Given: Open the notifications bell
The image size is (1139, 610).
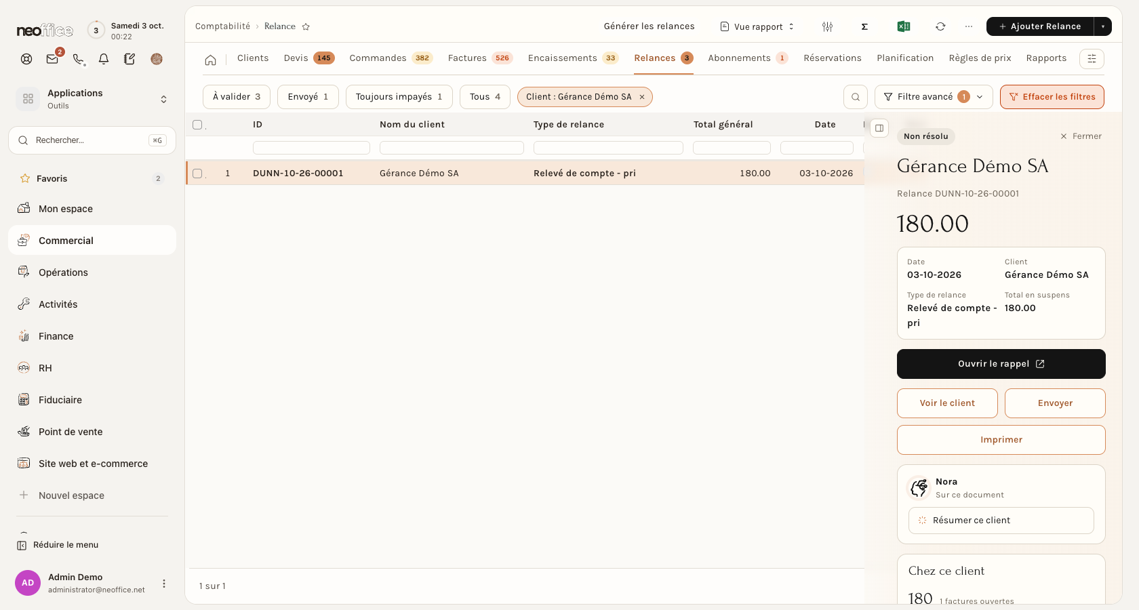Looking at the screenshot, I should click(x=104, y=59).
